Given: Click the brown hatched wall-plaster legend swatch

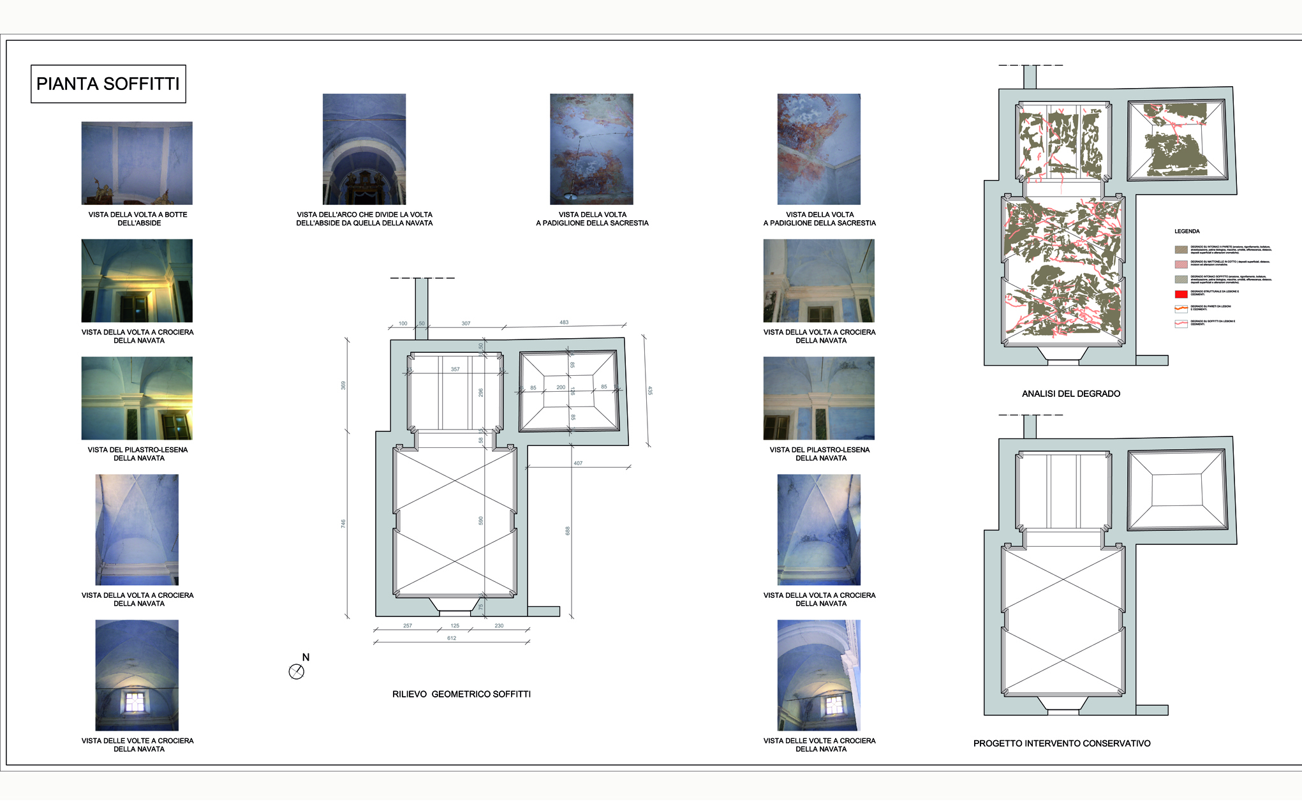Looking at the screenshot, I should [1181, 249].
